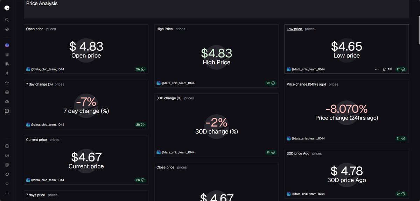
Task: Click the prices label next to High Price
Action: point(180,29)
